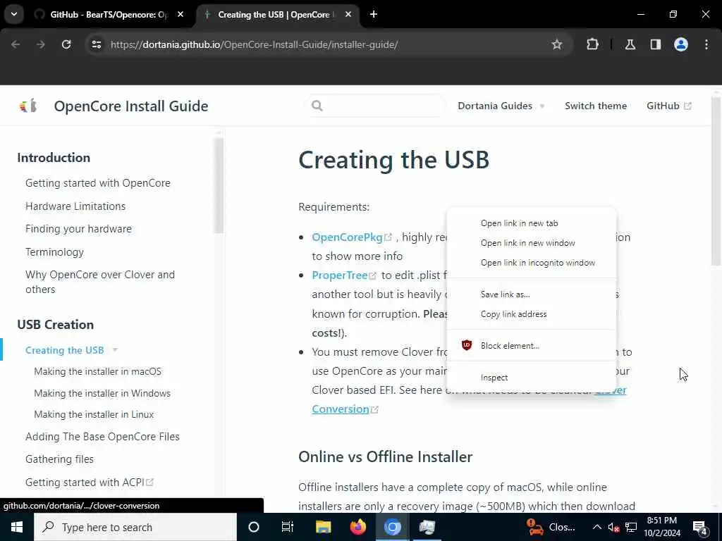Open the Windows Start menu
This screenshot has width=722, height=541.
tap(17, 527)
